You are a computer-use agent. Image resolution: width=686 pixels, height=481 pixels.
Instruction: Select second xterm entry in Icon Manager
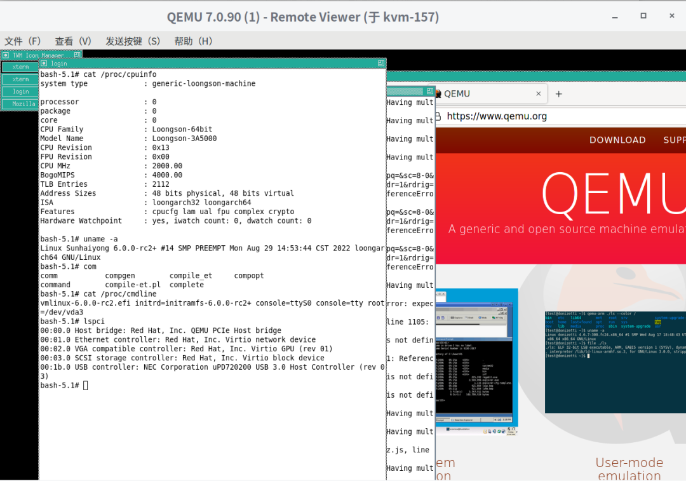(x=21, y=79)
